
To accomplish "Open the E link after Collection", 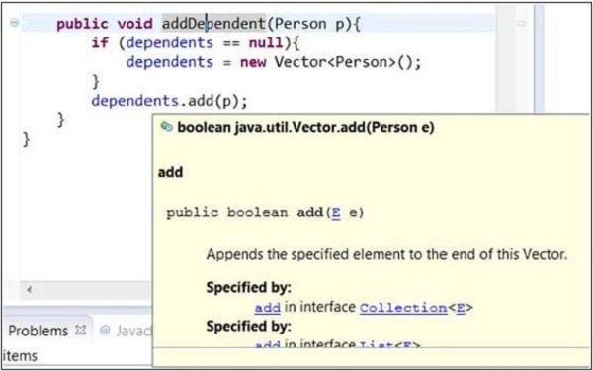I will [x=461, y=308].
